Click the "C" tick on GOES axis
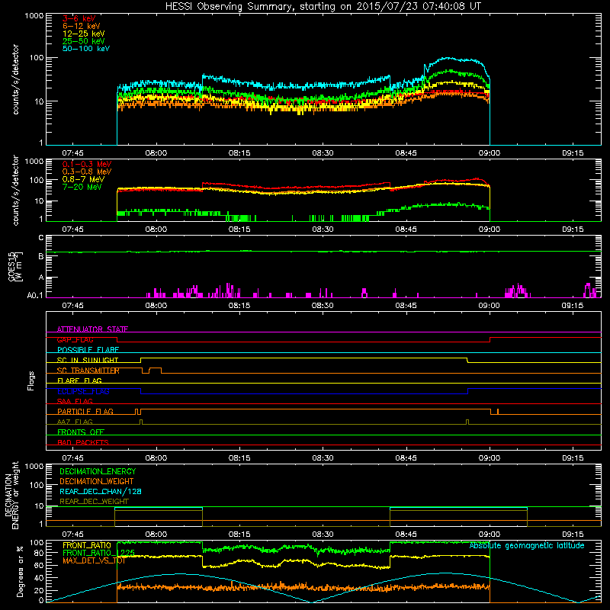 [x=41, y=238]
